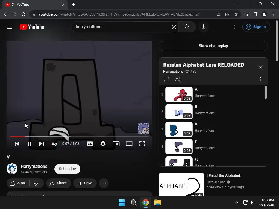Open video player settings gear
Screen dimensions: 279x209
[103, 144]
